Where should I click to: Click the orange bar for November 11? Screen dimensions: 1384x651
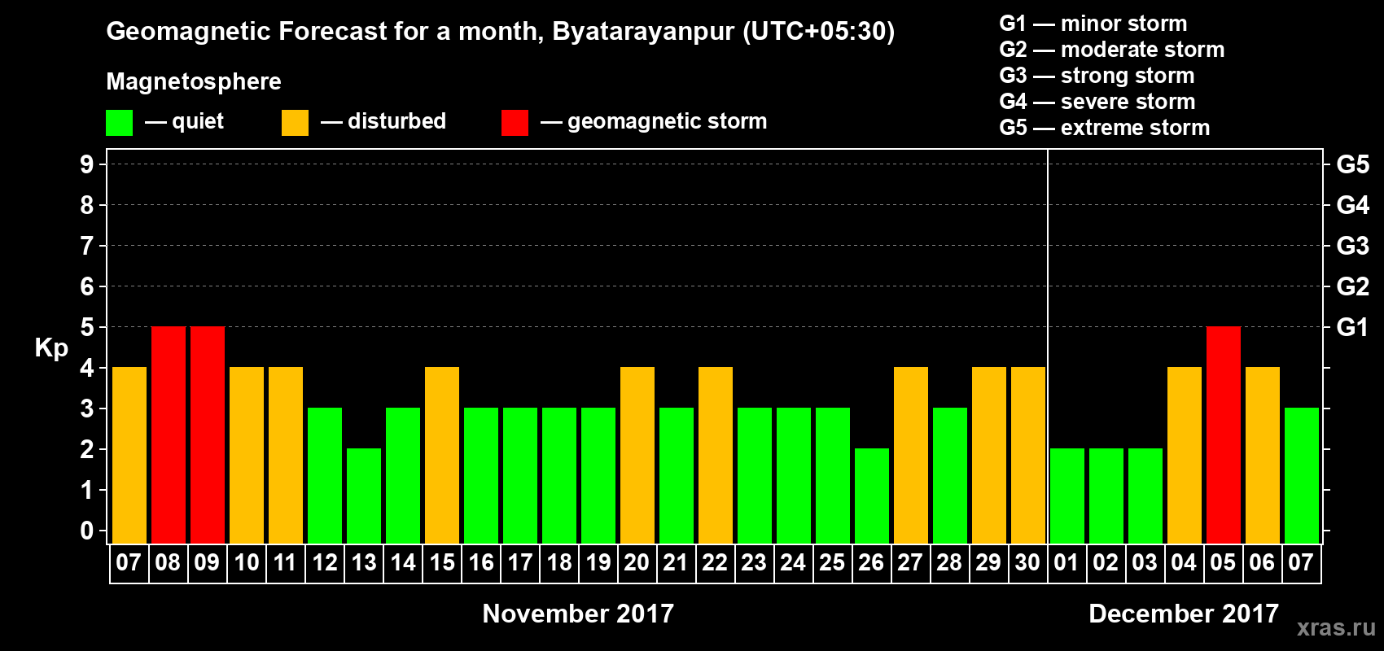click(x=286, y=456)
